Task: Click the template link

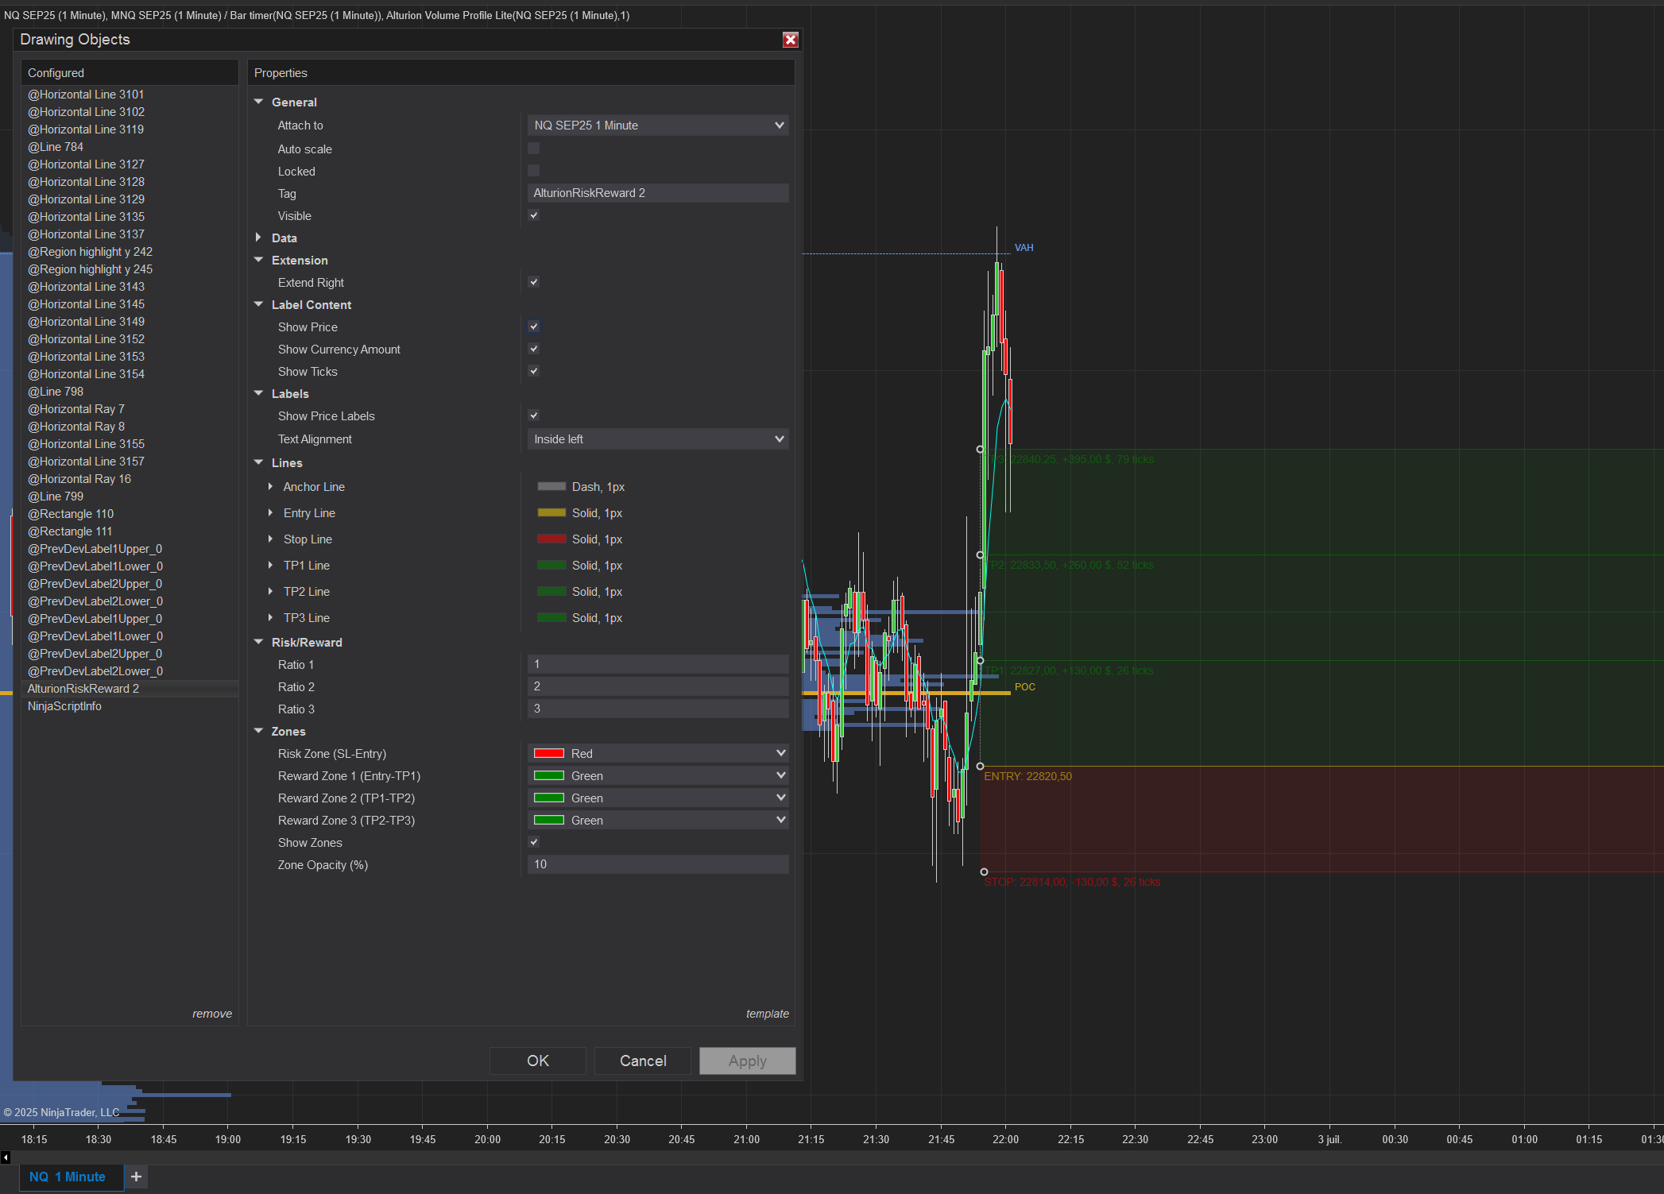Action: coord(767,1014)
